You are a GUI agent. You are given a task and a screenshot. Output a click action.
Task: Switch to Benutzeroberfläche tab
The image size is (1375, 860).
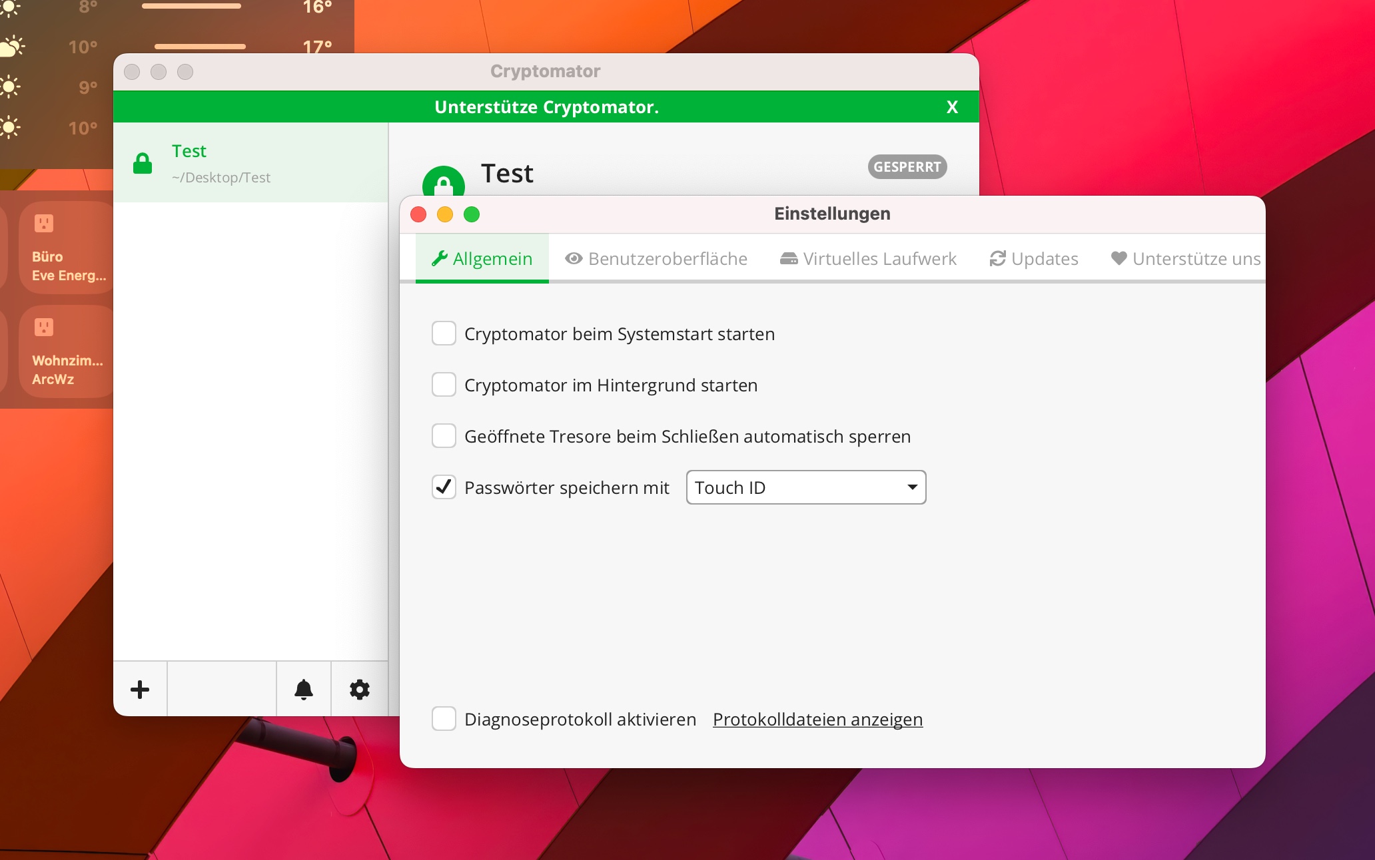(656, 259)
